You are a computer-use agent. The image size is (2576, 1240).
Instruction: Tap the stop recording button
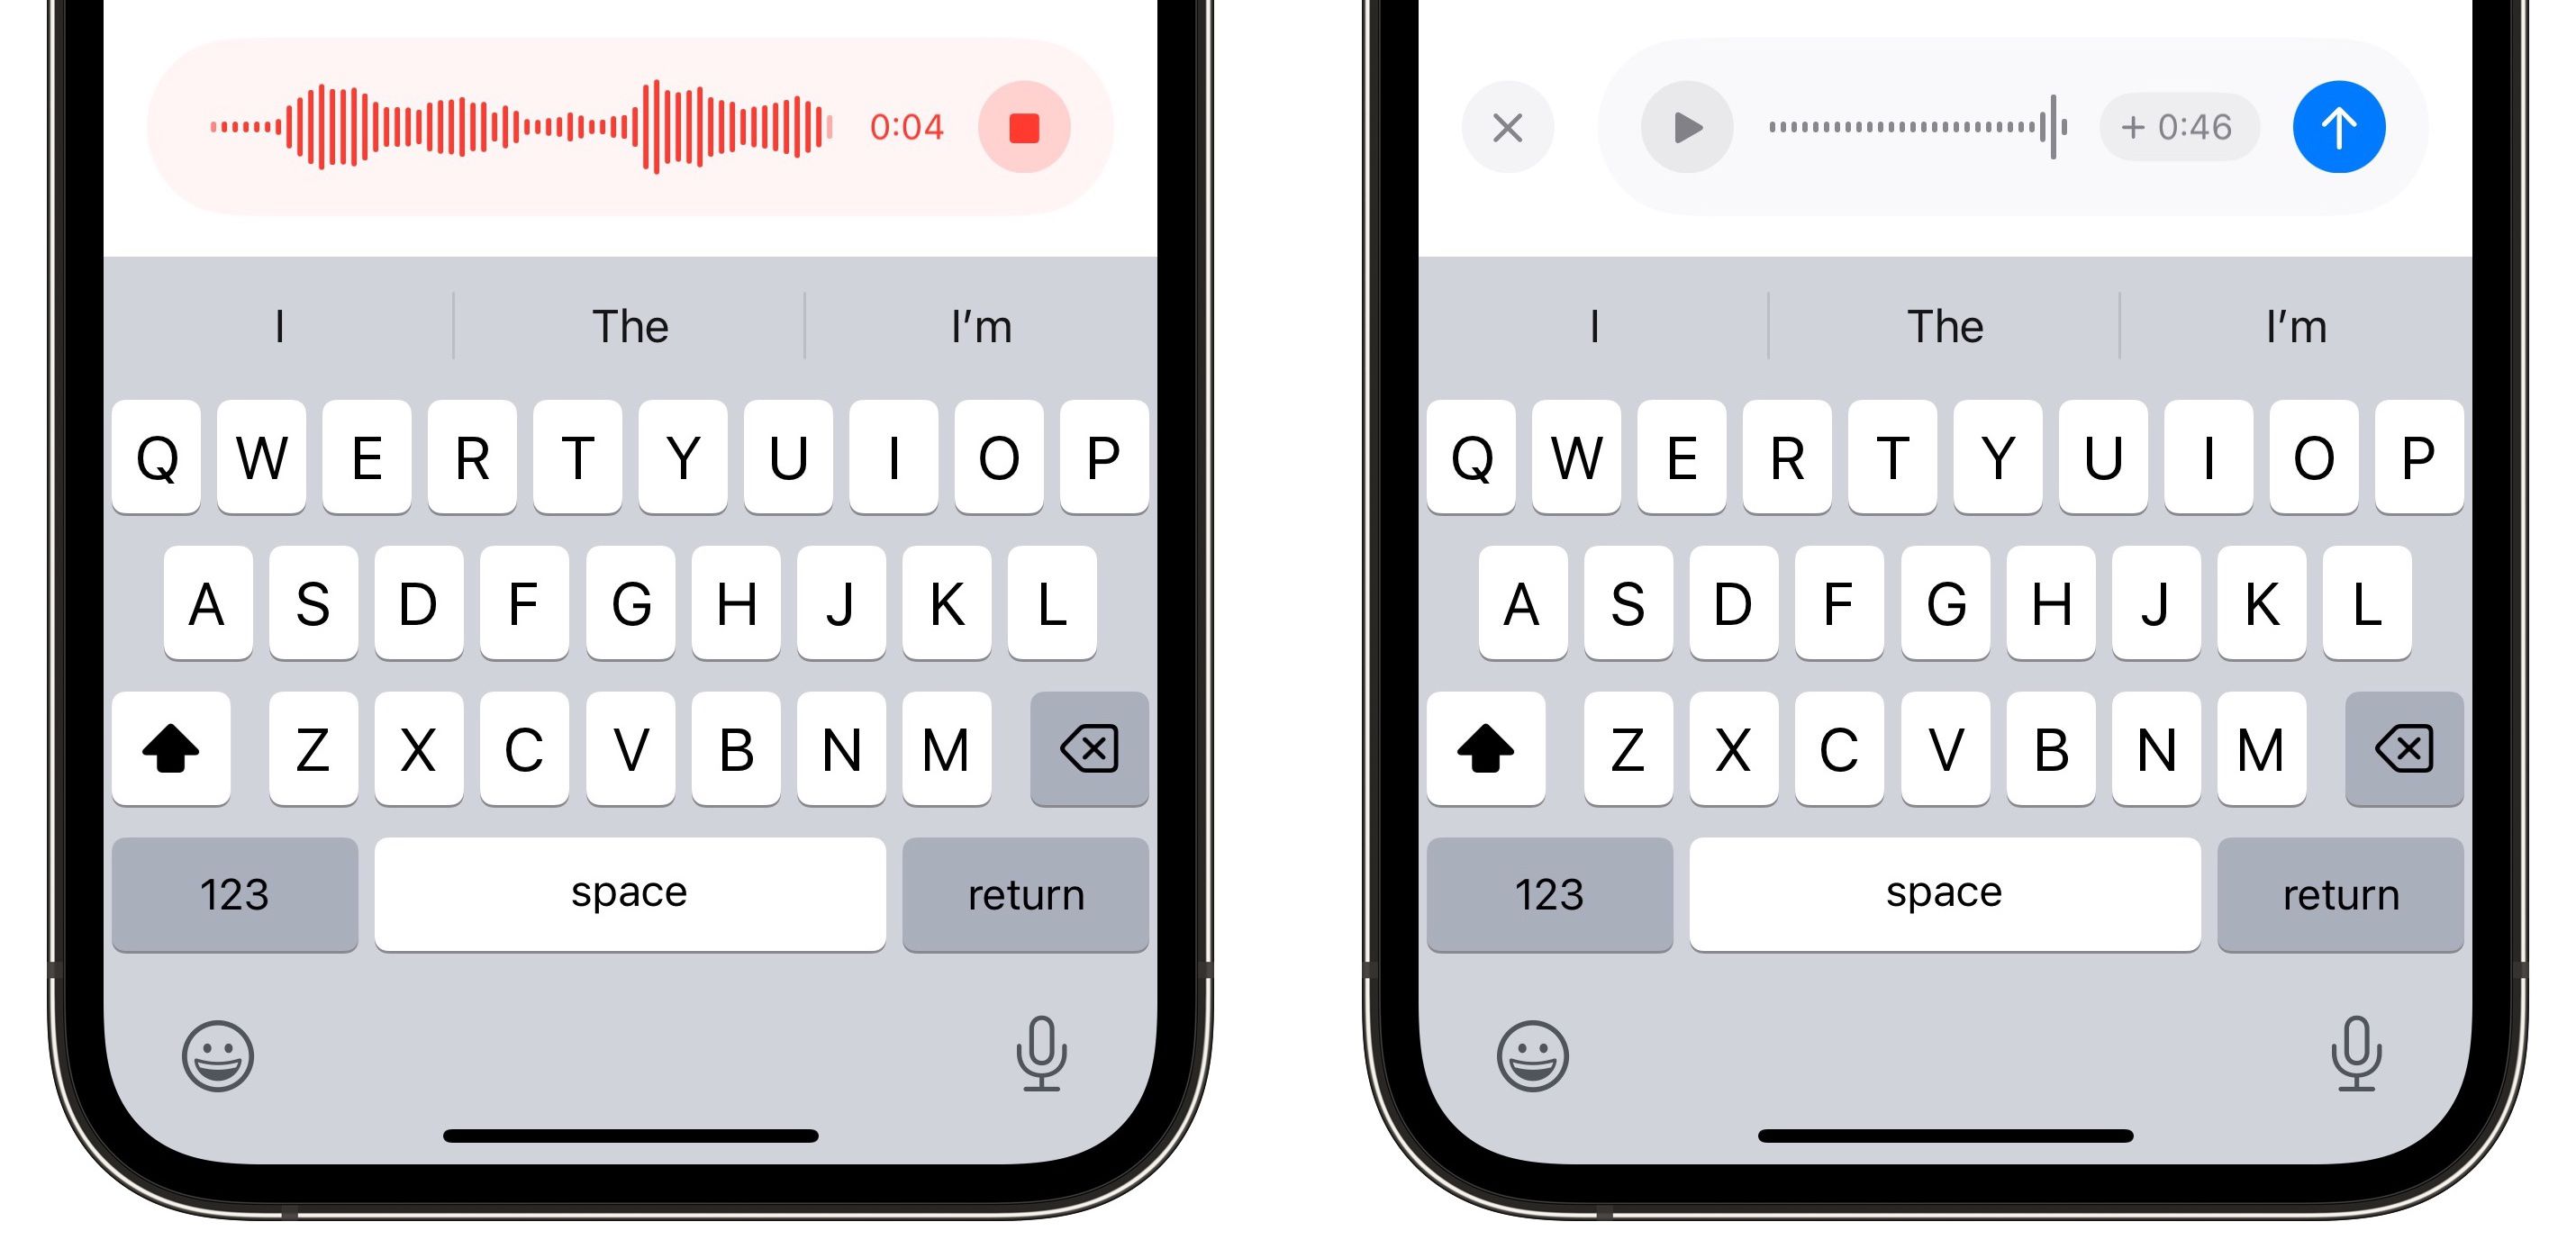click(x=1030, y=130)
